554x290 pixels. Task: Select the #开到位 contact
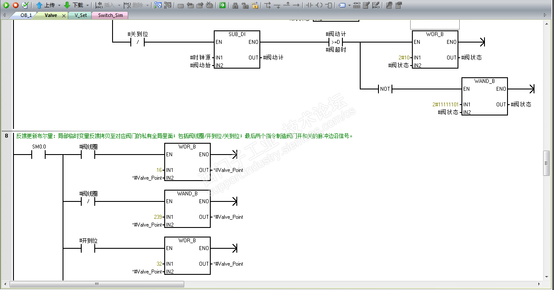(88, 248)
